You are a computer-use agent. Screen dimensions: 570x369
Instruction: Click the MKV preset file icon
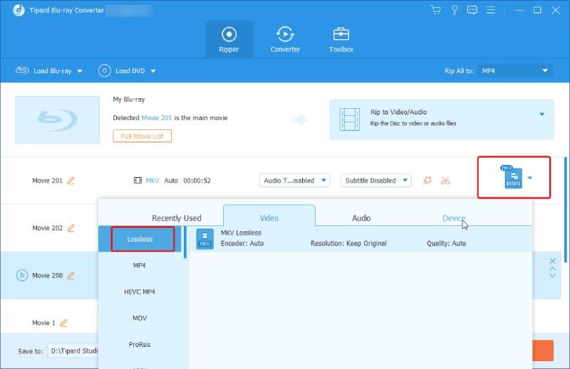click(x=204, y=239)
